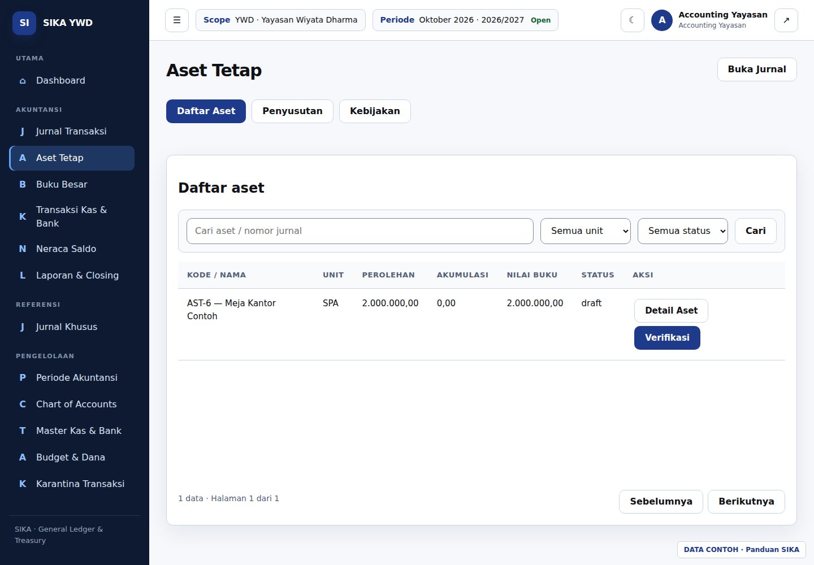Navigate to Budget & Dana

click(72, 457)
